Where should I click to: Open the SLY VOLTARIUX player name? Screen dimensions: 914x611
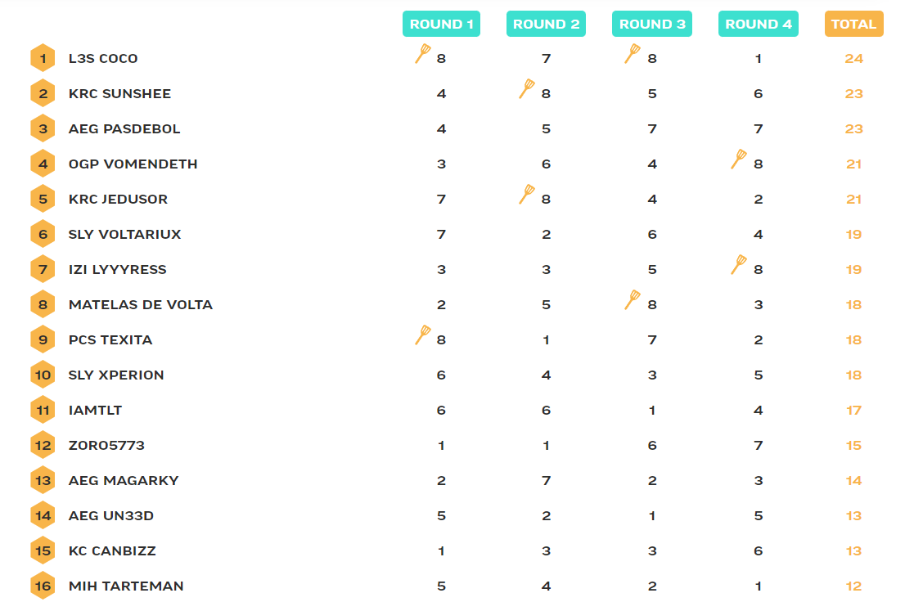tap(124, 235)
